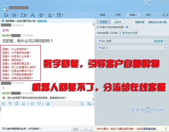Switch to the 商品 tab
Viewport: 169px width, 132px height.
(x=103, y=15)
